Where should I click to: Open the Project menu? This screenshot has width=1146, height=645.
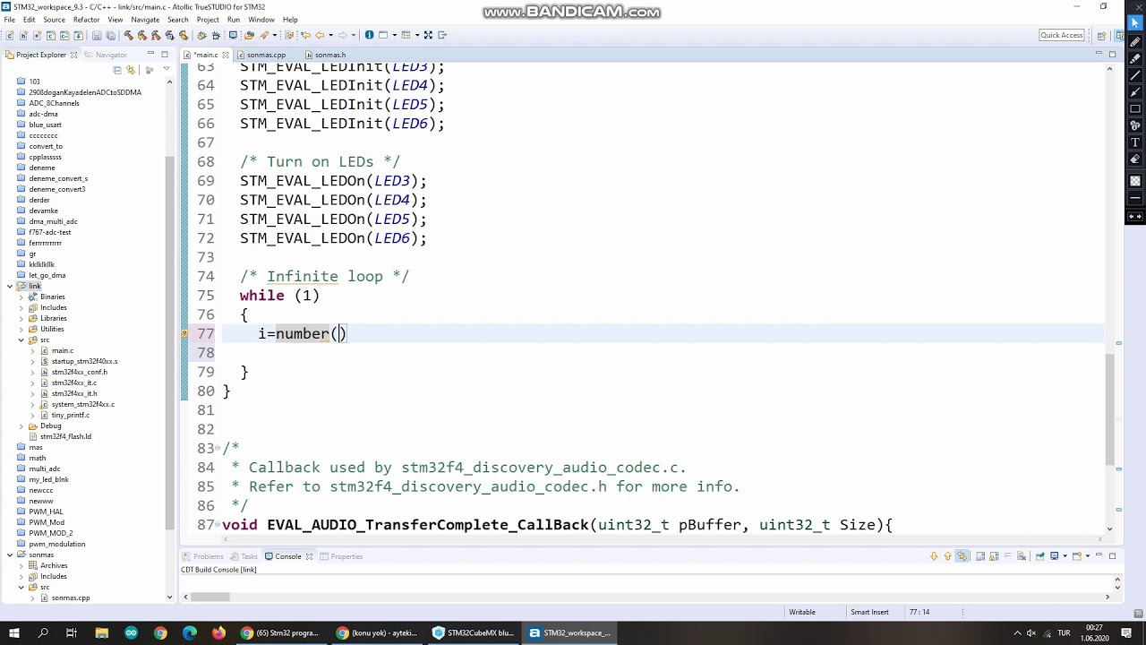tap(208, 19)
